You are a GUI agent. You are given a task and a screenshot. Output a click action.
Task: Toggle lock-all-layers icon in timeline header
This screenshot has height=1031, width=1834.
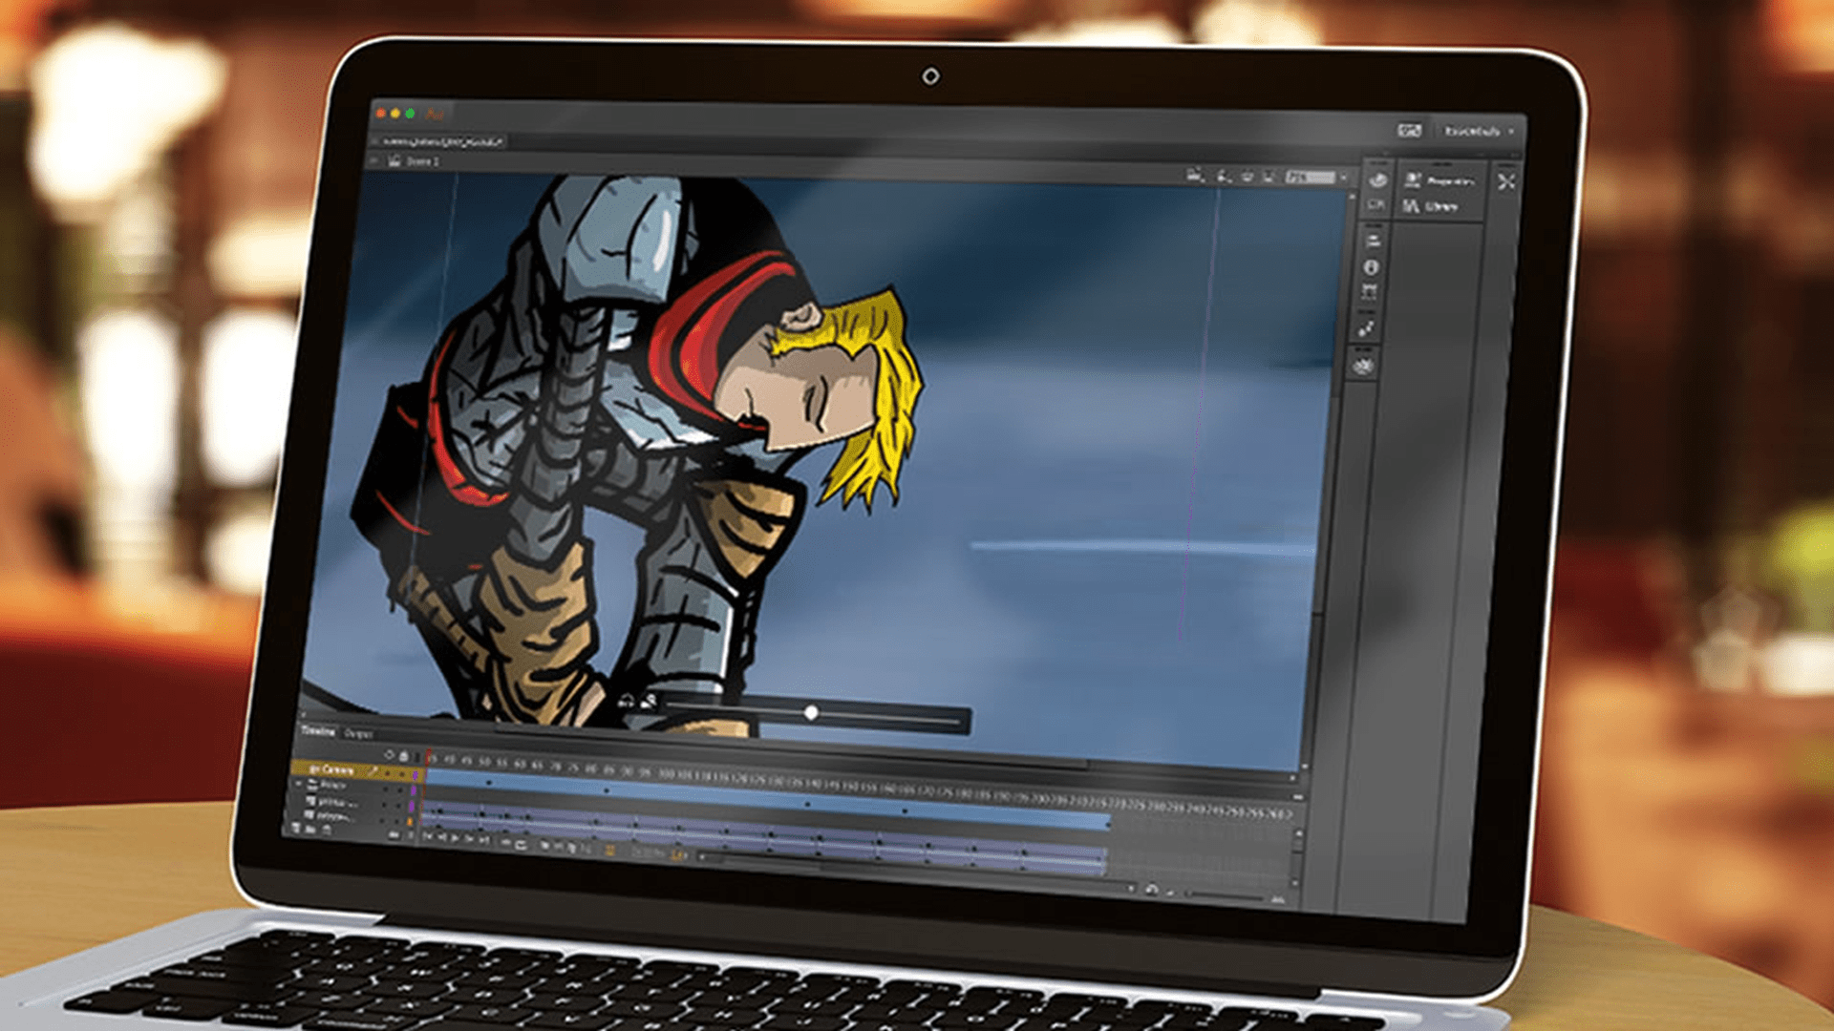404,755
